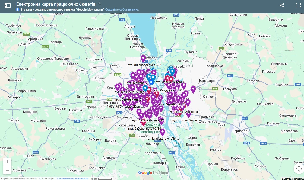Click the вул. Ентузіастів, 21 marker label
Image resolution: width=304 pixels, height=180 pixels.
(172, 104)
